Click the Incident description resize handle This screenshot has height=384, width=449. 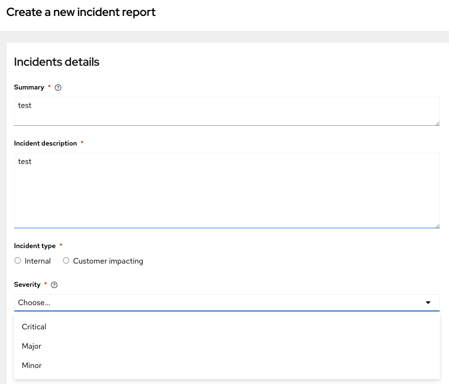pyautogui.click(x=437, y=225)
